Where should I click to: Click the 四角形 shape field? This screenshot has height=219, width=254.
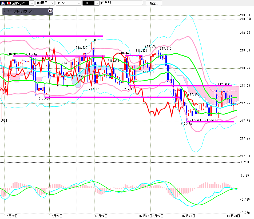click(x=122, y=3)
